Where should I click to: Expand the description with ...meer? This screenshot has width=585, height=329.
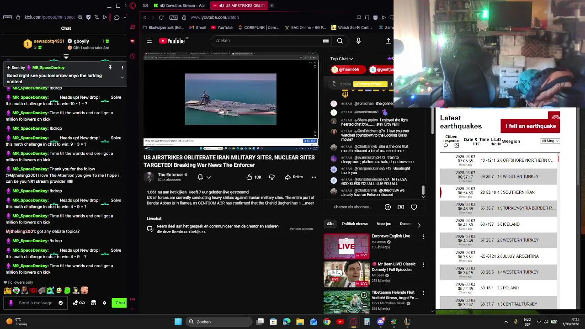point(308,203)
